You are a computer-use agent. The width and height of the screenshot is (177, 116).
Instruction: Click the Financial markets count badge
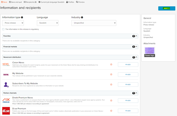coord(133,47)
